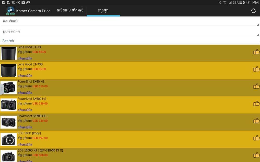Screen dimensions: 260x162
Task: Select 'EOS 1200D Kit I (EF-S18-55 IS II)'
Action: click(40, 150)
